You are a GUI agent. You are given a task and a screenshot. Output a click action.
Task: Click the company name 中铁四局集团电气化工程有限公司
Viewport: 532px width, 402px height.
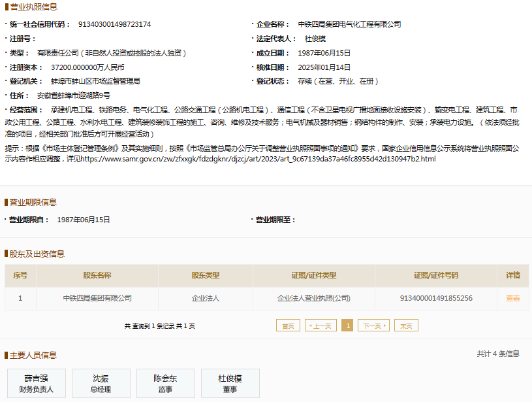[349, 24]
